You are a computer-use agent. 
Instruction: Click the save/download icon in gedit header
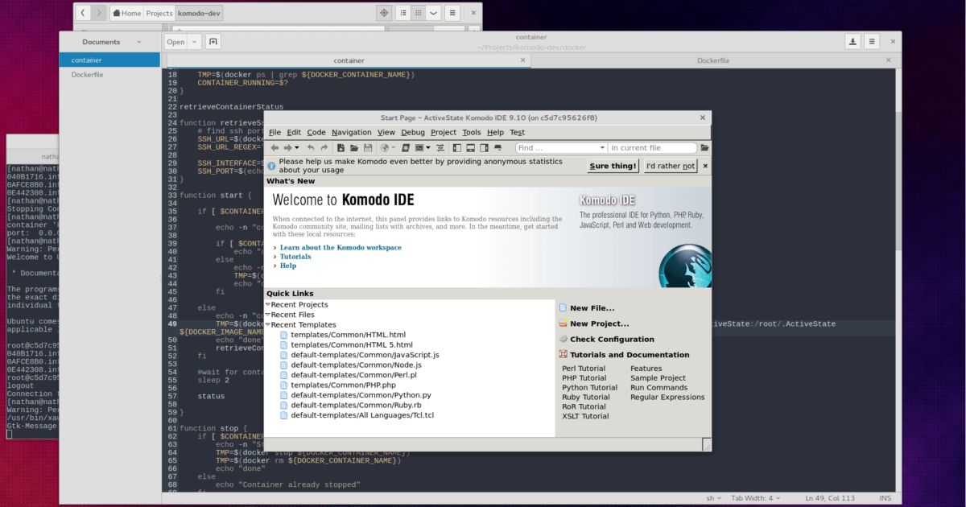coord(853,42)
